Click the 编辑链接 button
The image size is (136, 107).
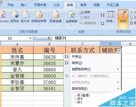(88, 23)
